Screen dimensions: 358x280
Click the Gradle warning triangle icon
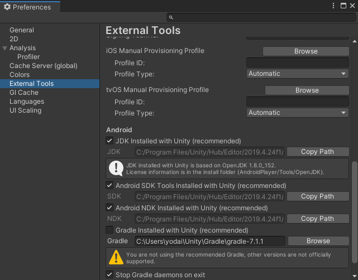click(x=116, y=257)
